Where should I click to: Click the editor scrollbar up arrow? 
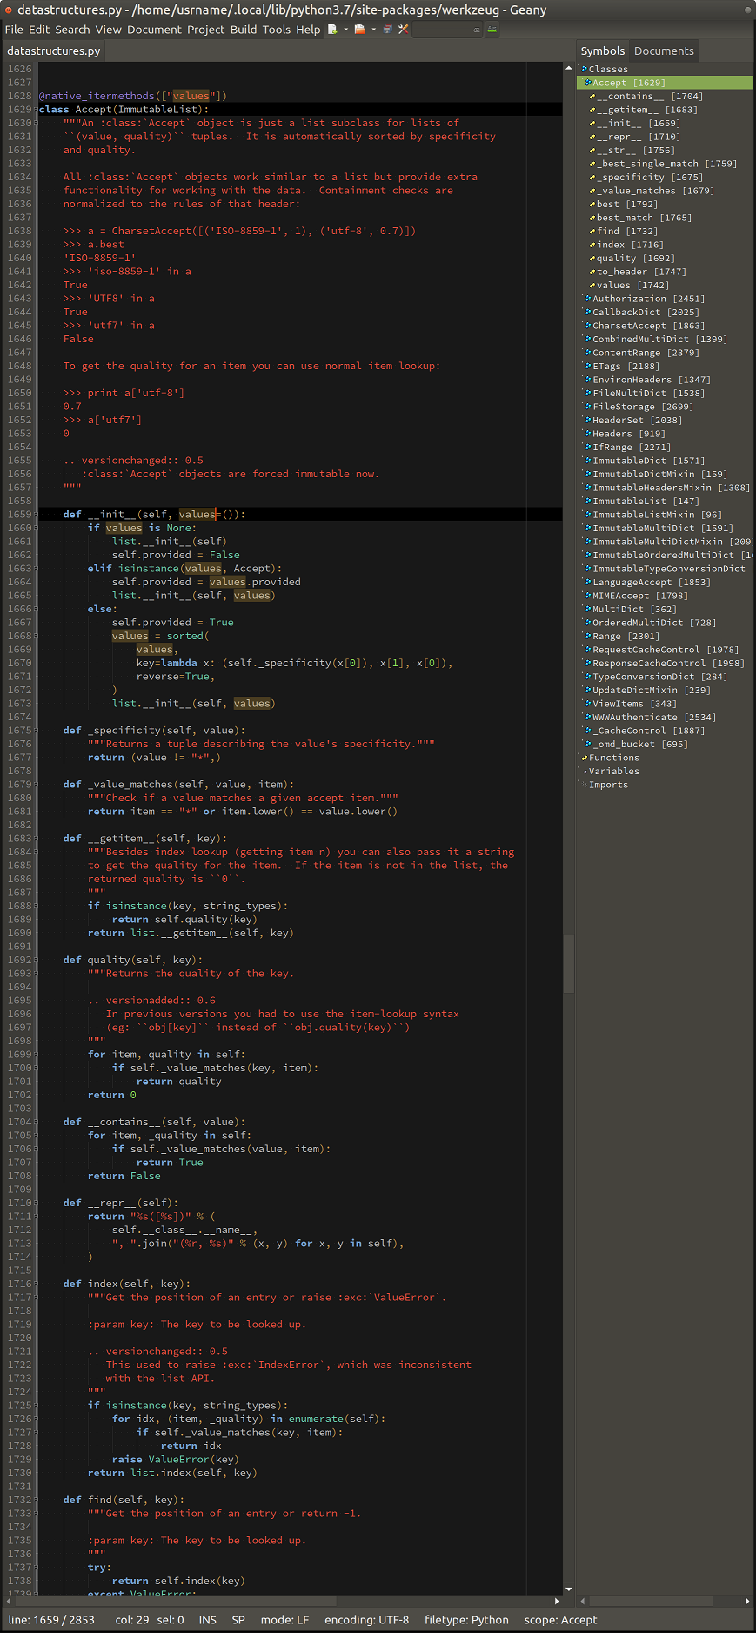[x=569, y=68]
